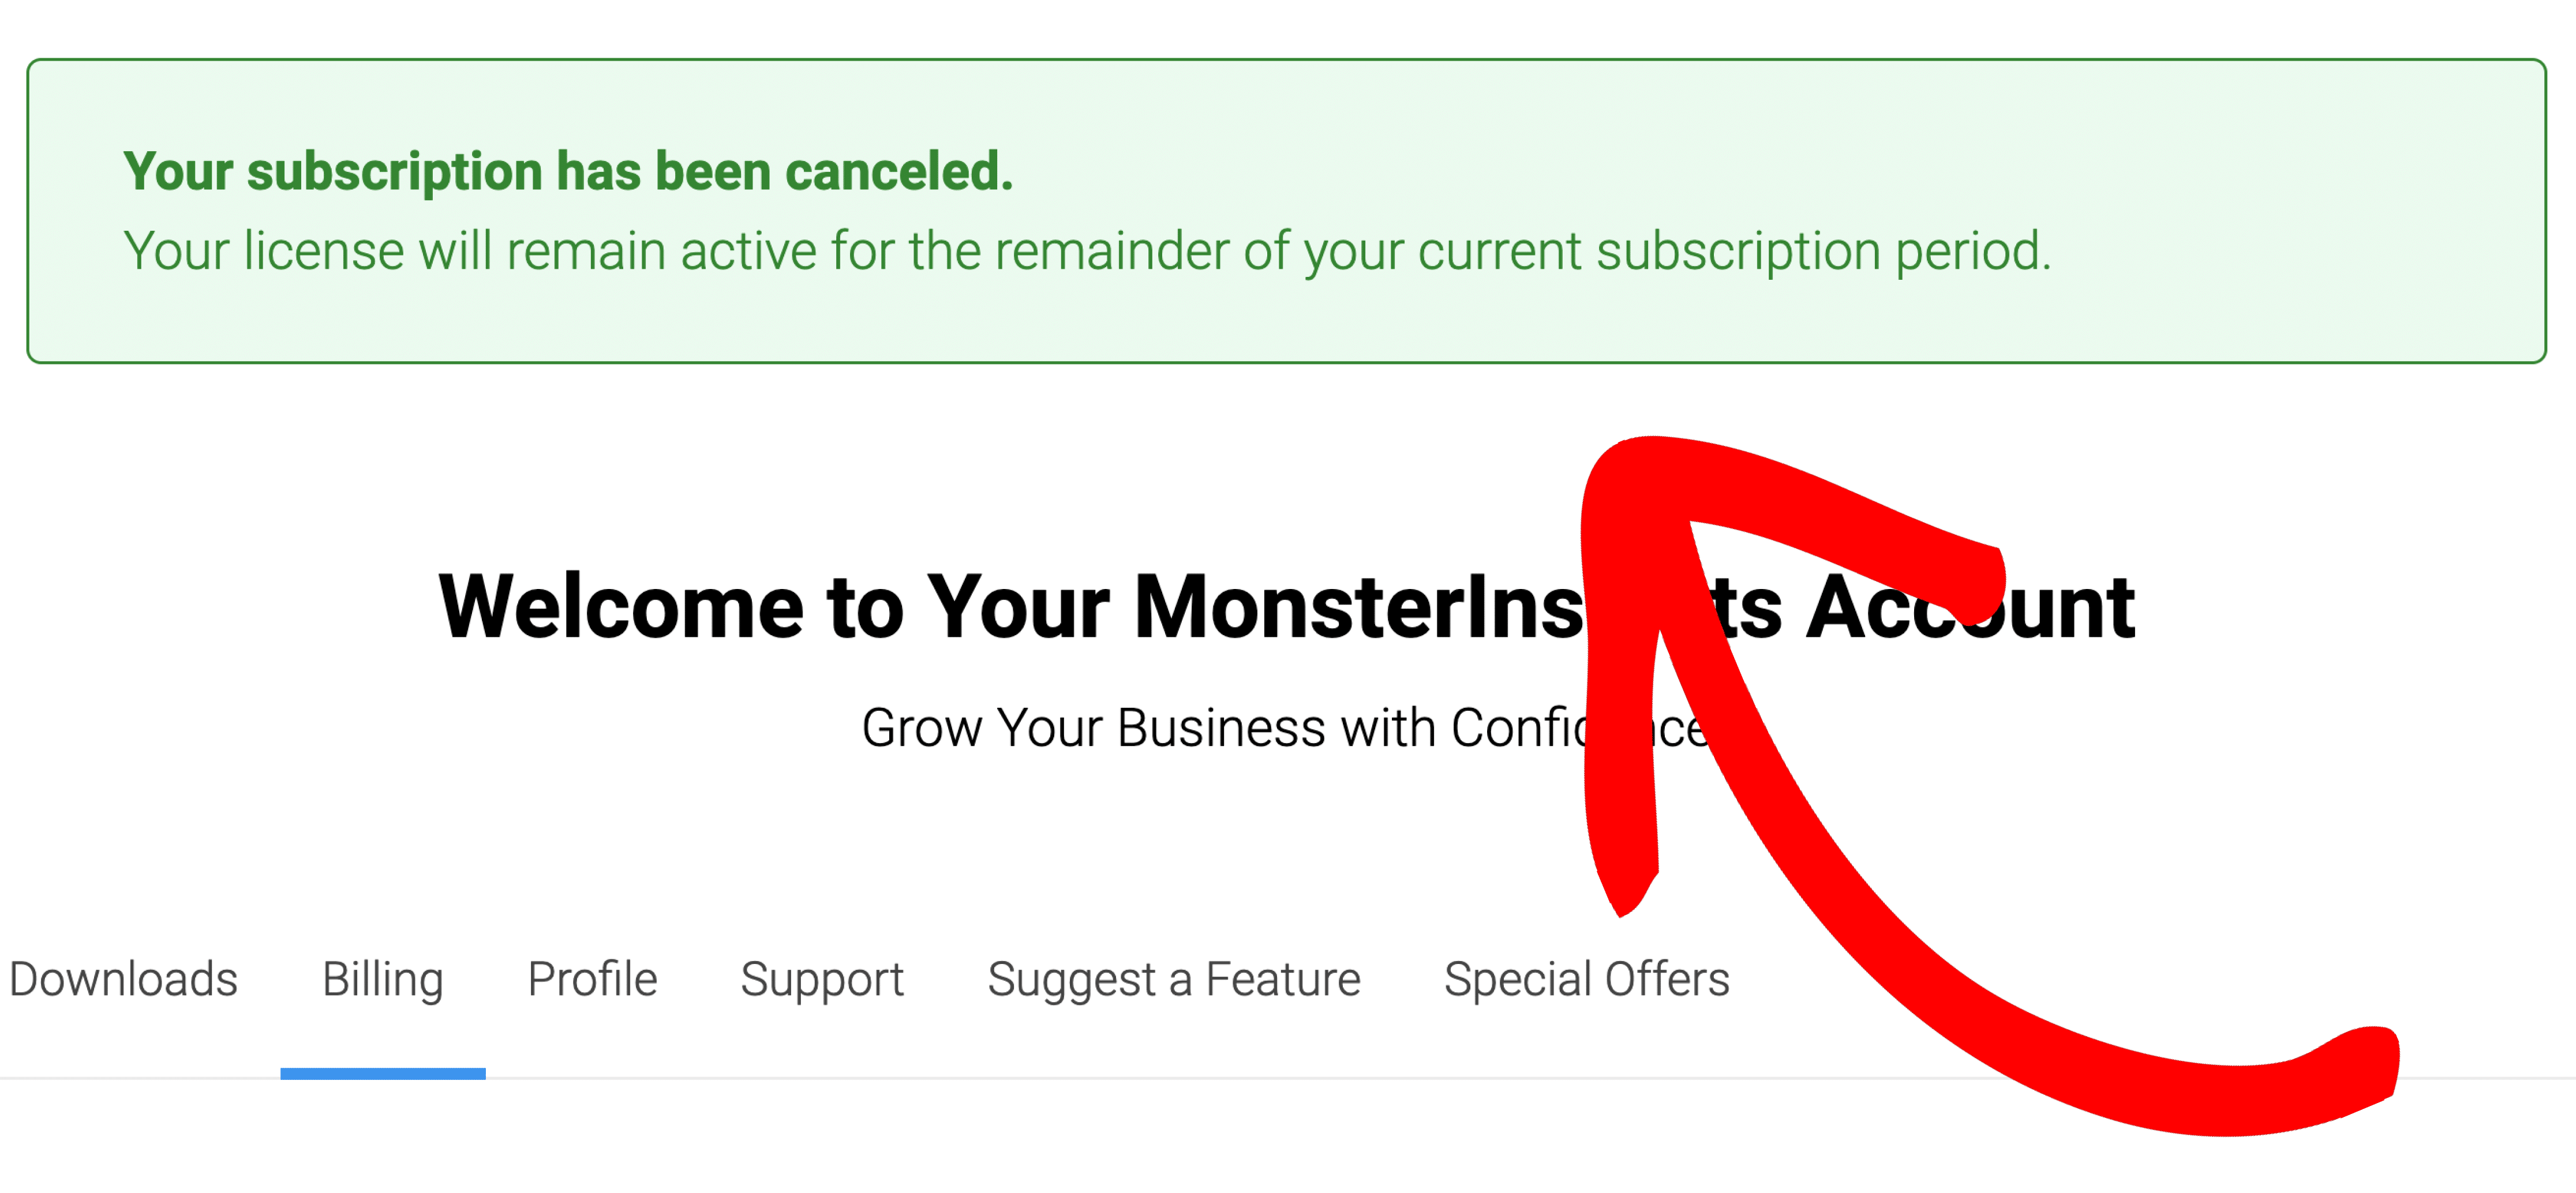Image resolution: width=2576 pixels, height=1193 pixels.
Task: Select the Billing tab
Action: point(382,979)
